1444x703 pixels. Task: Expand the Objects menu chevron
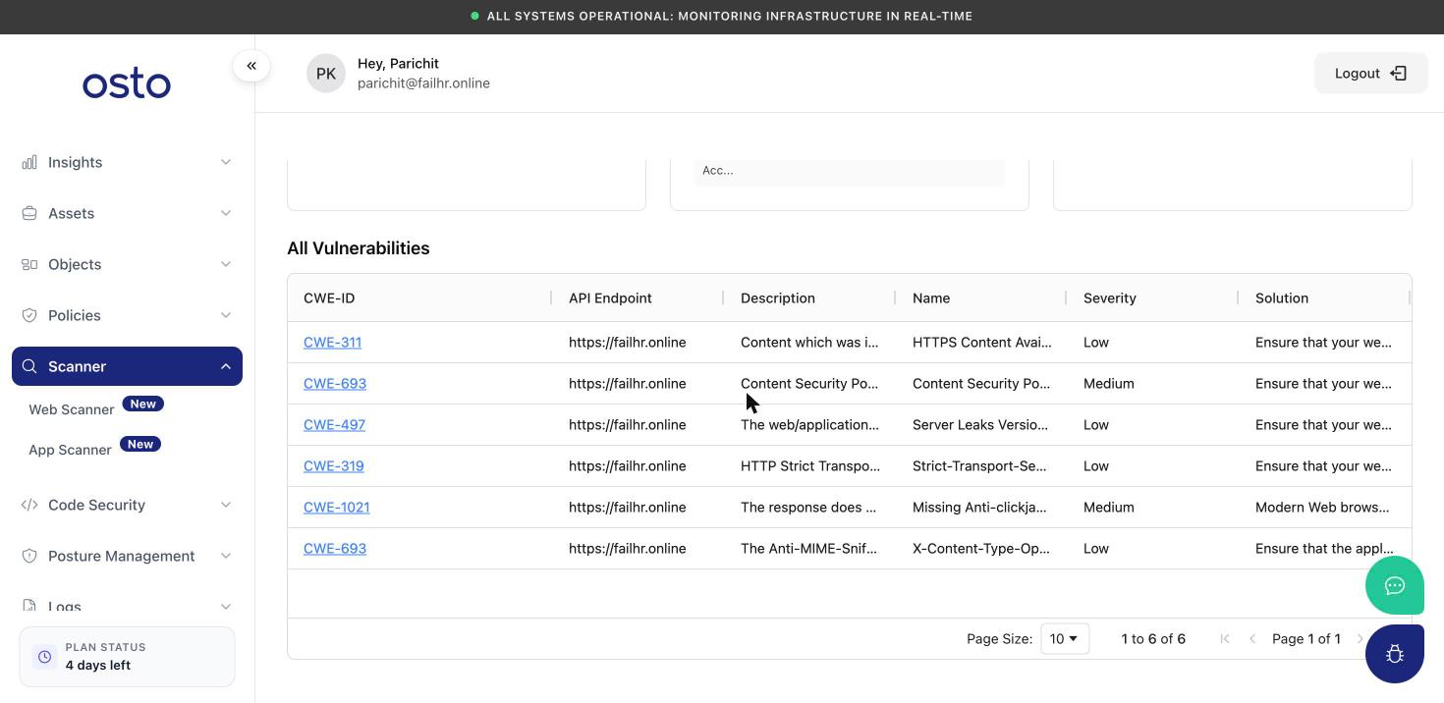click(226, 264)
